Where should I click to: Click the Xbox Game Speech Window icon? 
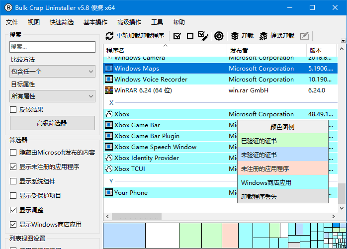(109, 147)
